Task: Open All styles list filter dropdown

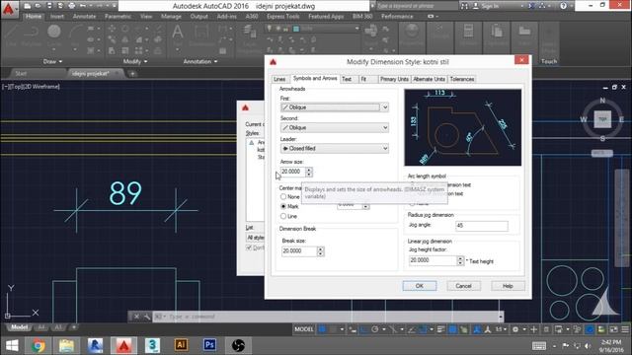Action: [255, 238]
